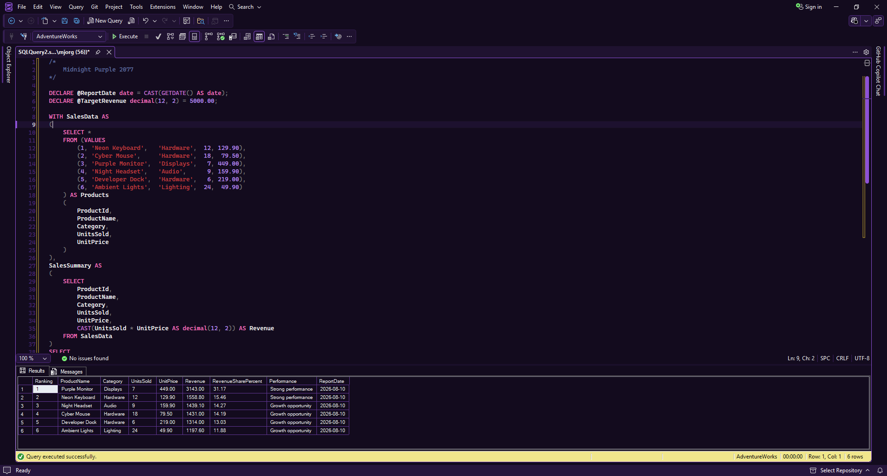Decrease the line indent
This screenshot has width=887, height=476.
[x=312, y=36]
